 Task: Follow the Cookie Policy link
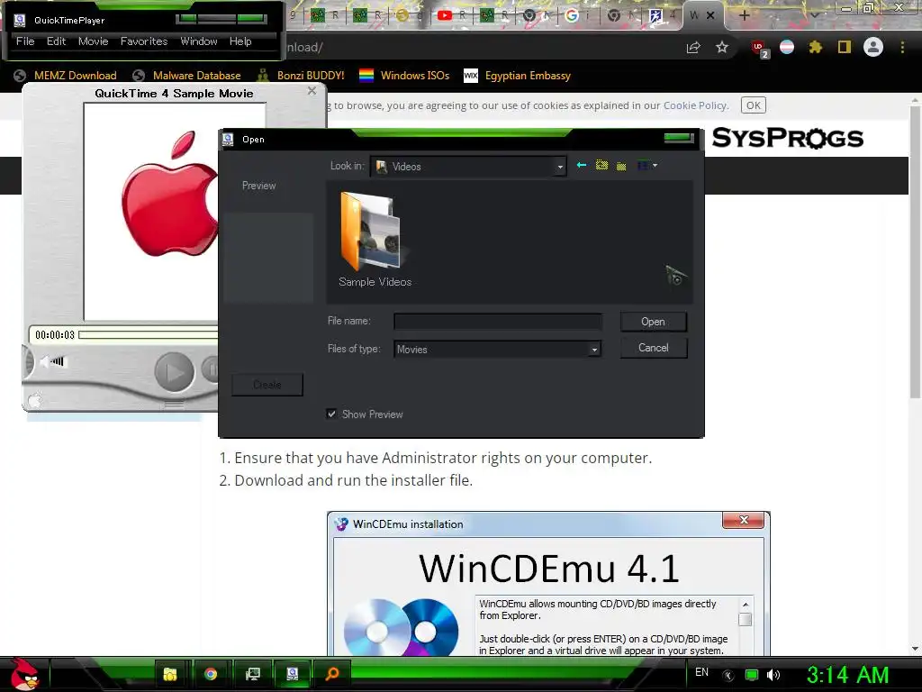click(x=694, y=105)
